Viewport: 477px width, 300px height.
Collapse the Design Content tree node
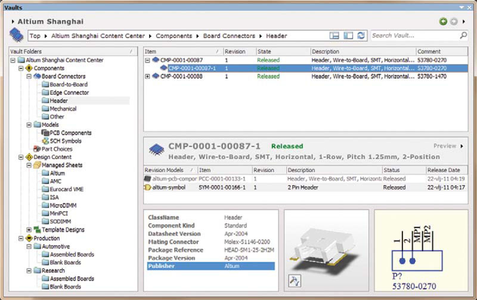(x=21, y=157)
